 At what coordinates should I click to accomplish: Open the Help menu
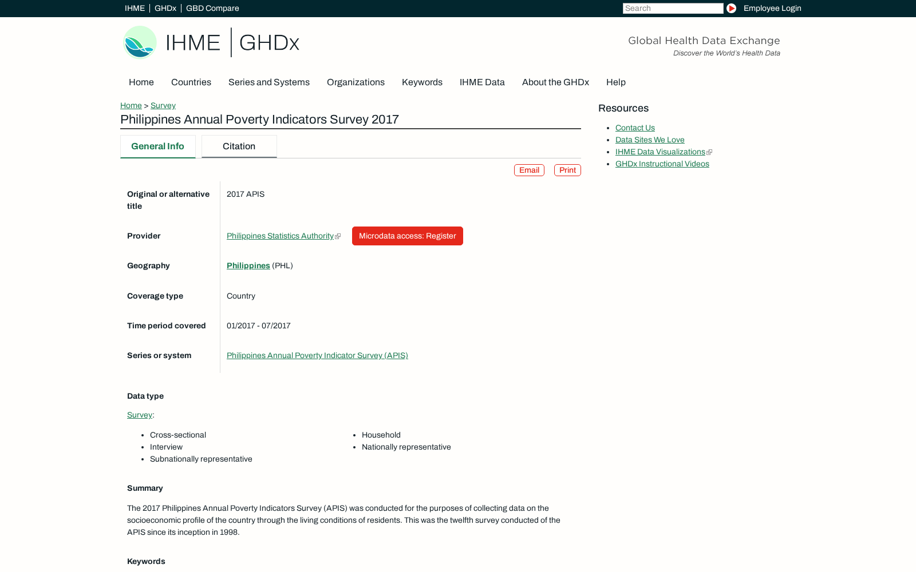pyautogui.click(x=616, y=82)
